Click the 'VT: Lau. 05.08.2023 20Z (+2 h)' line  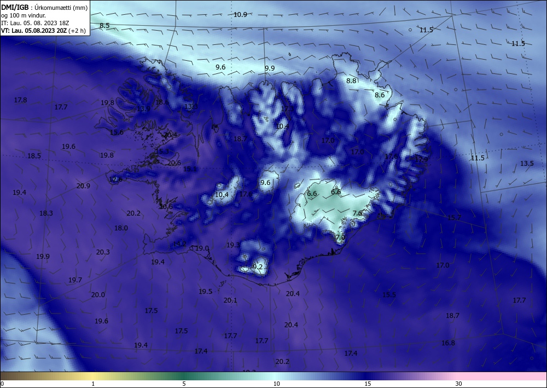click(x=43, y=30)
